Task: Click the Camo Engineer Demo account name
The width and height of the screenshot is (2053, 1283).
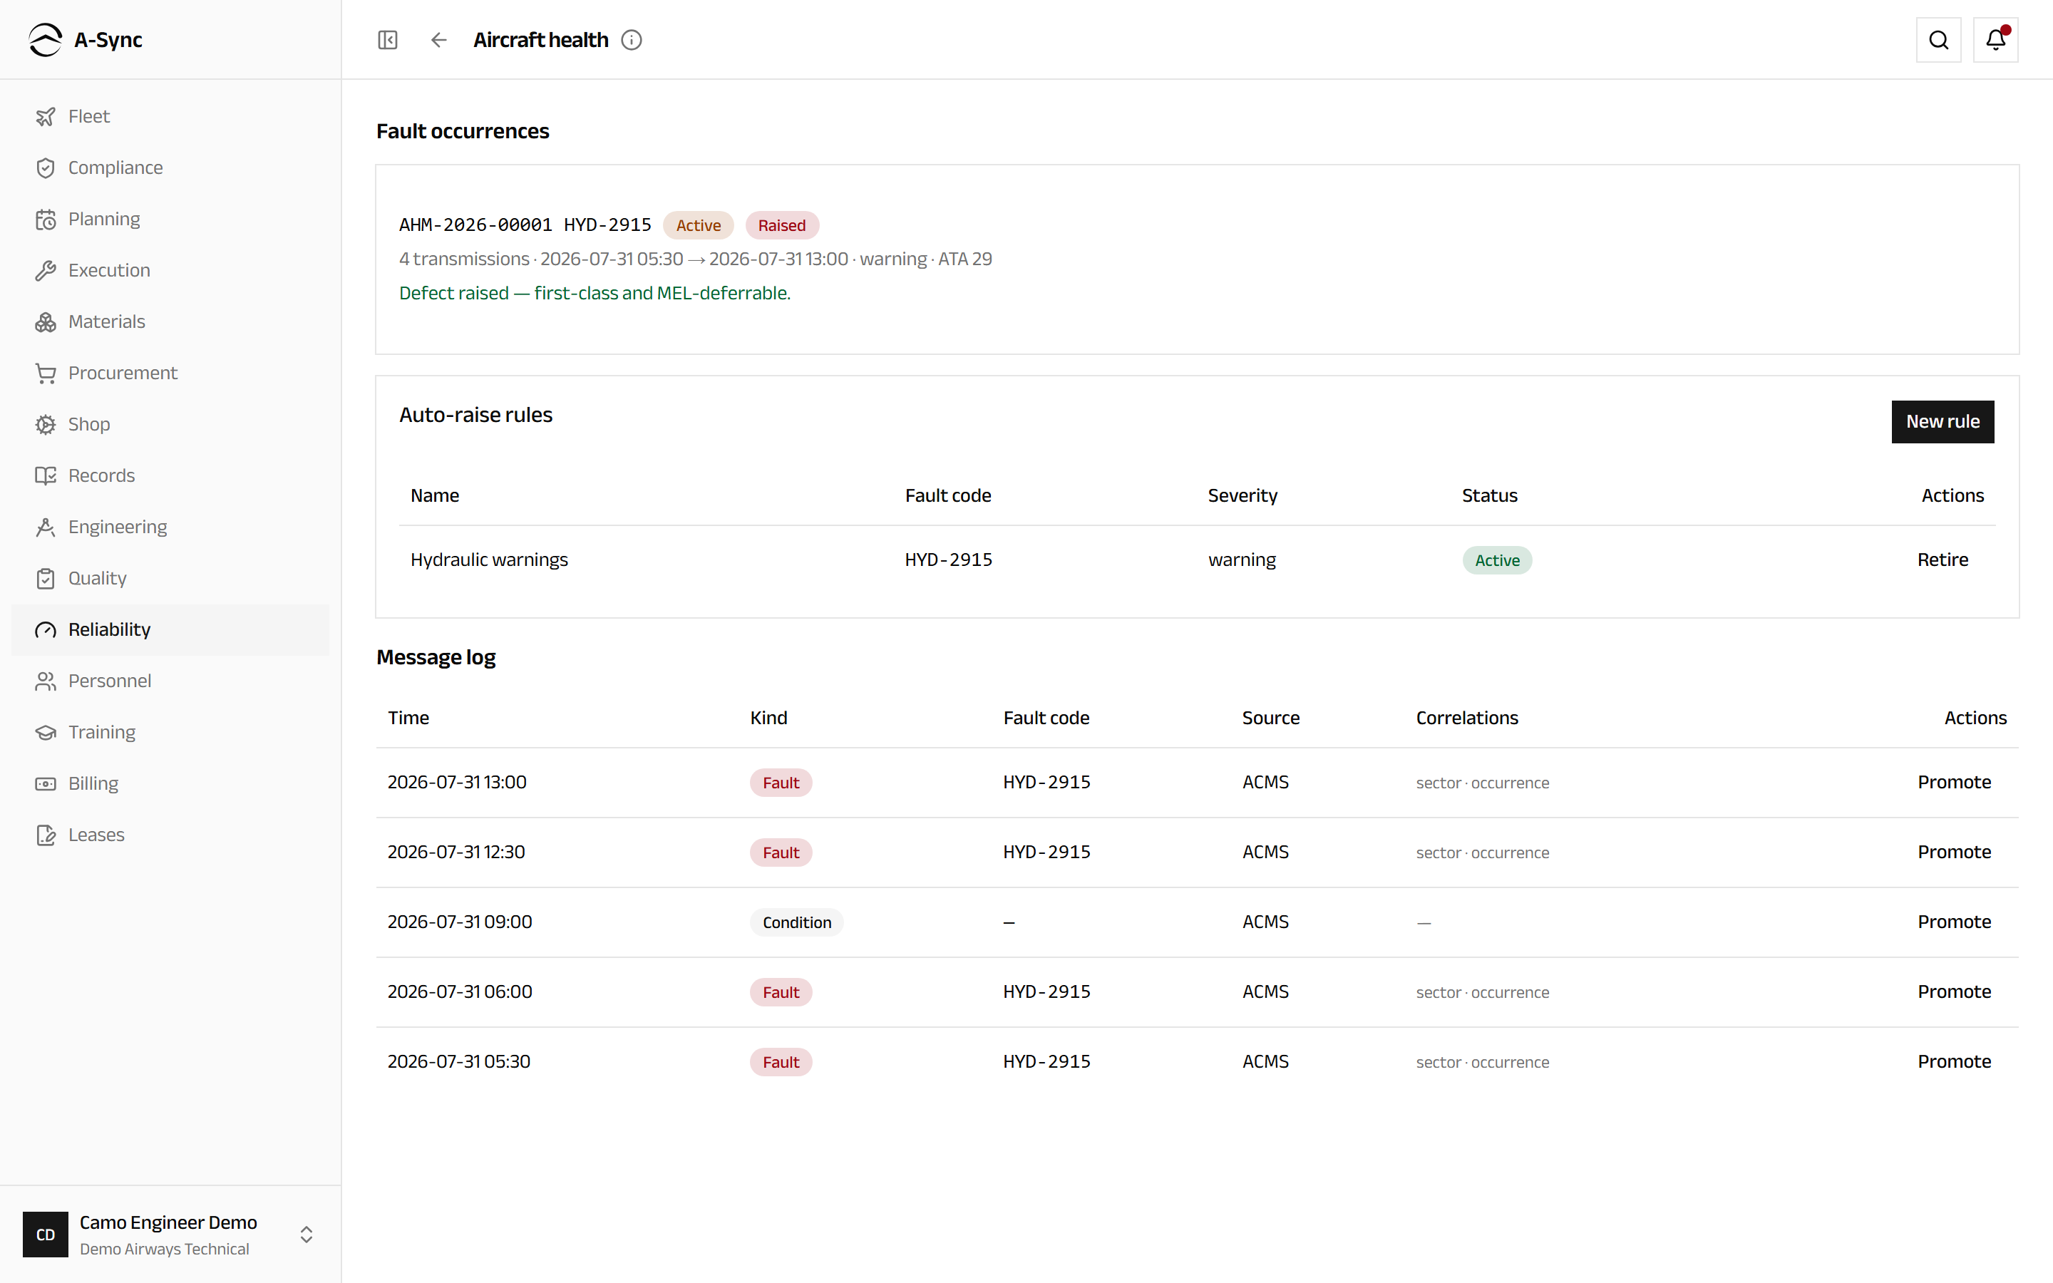Action: [x=168, y=1222]
